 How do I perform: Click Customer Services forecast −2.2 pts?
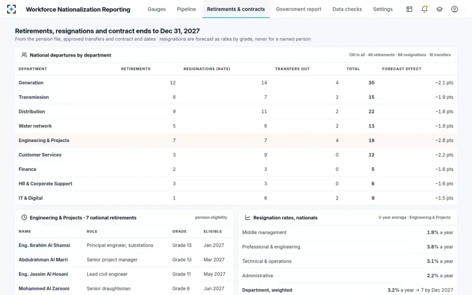(444, 155)
